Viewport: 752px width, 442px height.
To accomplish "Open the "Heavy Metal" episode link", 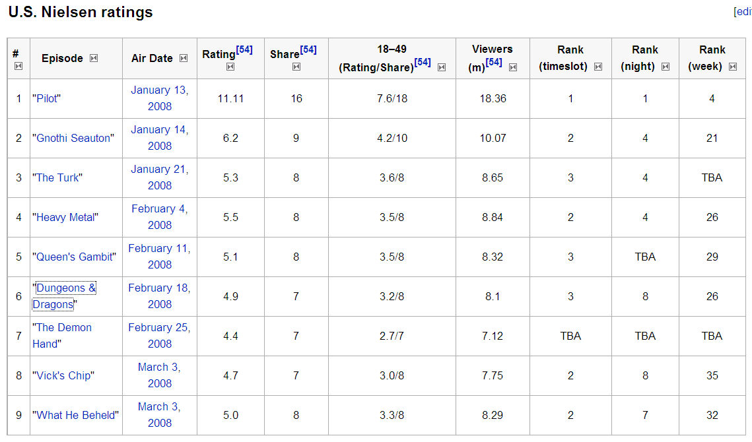I will coord(65,217).
